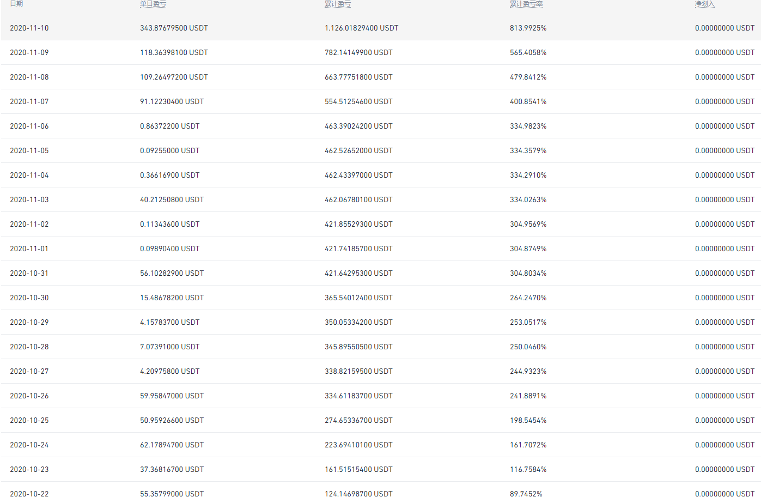This screenshot has width=761, height=497.
Task: Select cumulative profit 462.52652000 USDT
Action: click(358, 150)
